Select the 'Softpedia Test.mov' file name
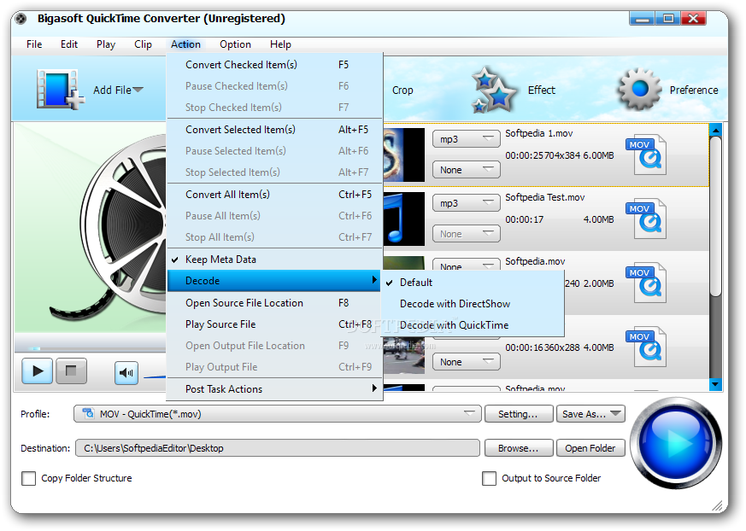Viewport: 746px width, 531px height. (x=544, y=197)
